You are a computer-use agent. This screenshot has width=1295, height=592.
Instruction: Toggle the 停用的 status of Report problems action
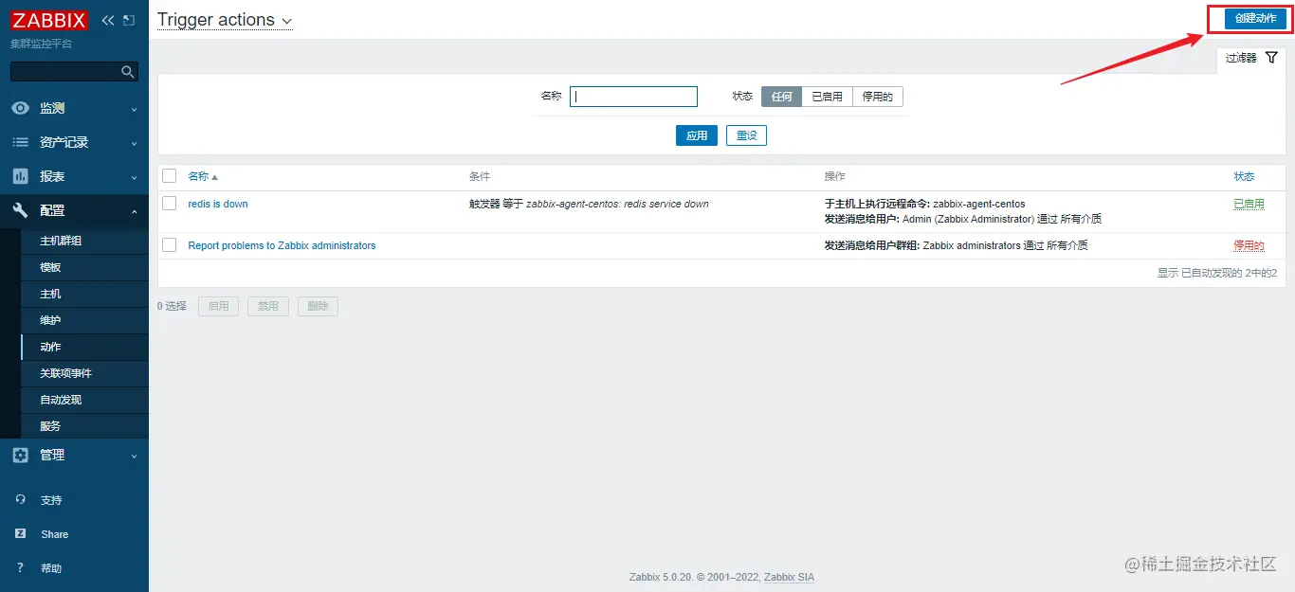(x=1249, y=245)
